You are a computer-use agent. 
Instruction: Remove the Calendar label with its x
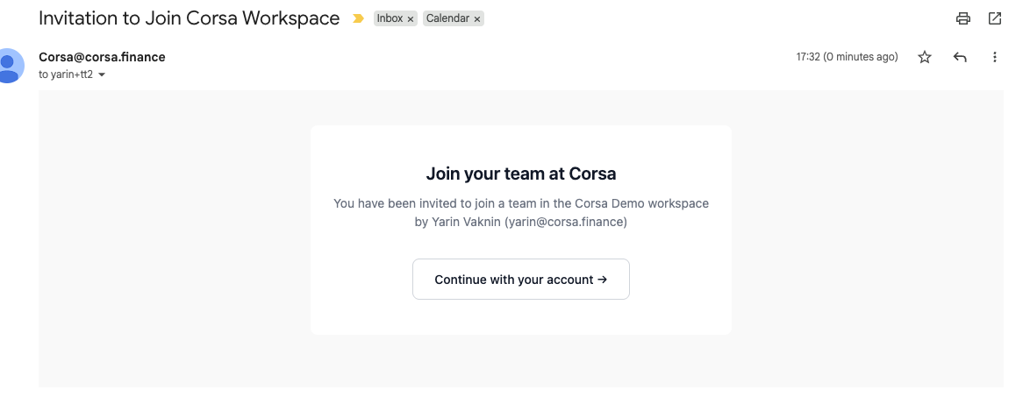coord(477,19)
